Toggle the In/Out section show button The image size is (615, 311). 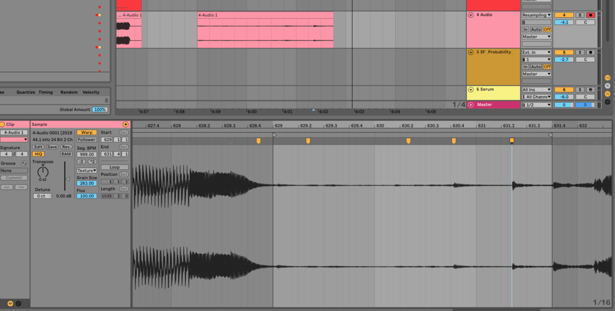(608, 77)
